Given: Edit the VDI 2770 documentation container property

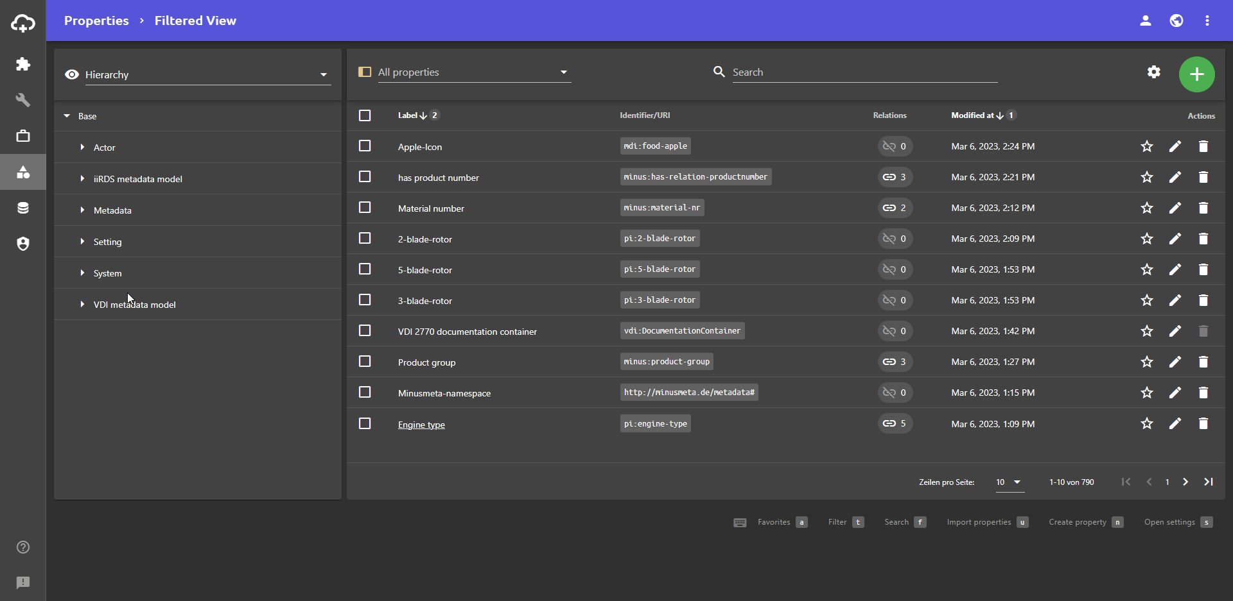Looking at the screenshot, I should coord(1175,331).
